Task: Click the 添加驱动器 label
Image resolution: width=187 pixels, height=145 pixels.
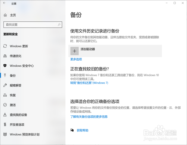Action: coord(88,49)
